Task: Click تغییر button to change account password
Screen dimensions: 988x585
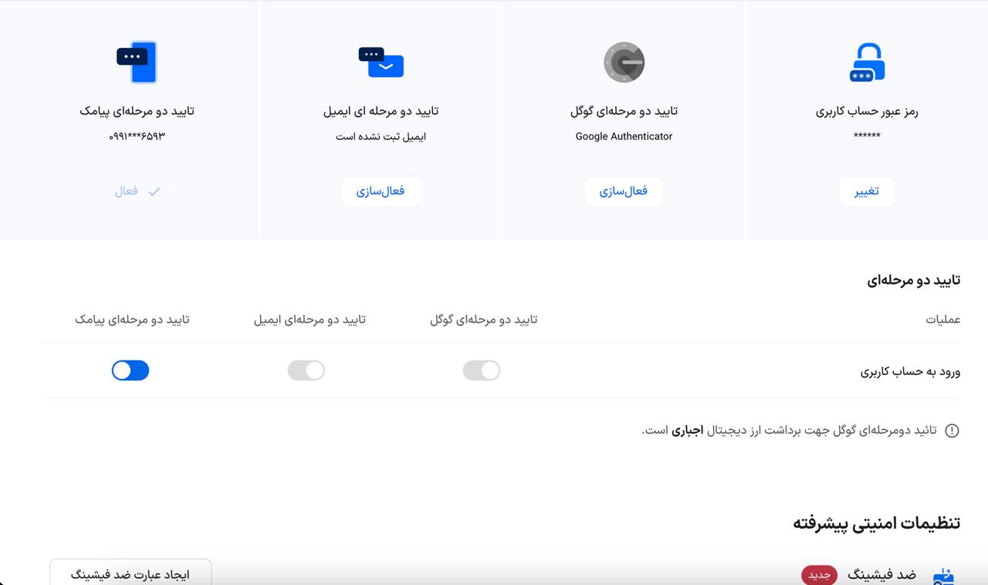Action: point(867,191)
